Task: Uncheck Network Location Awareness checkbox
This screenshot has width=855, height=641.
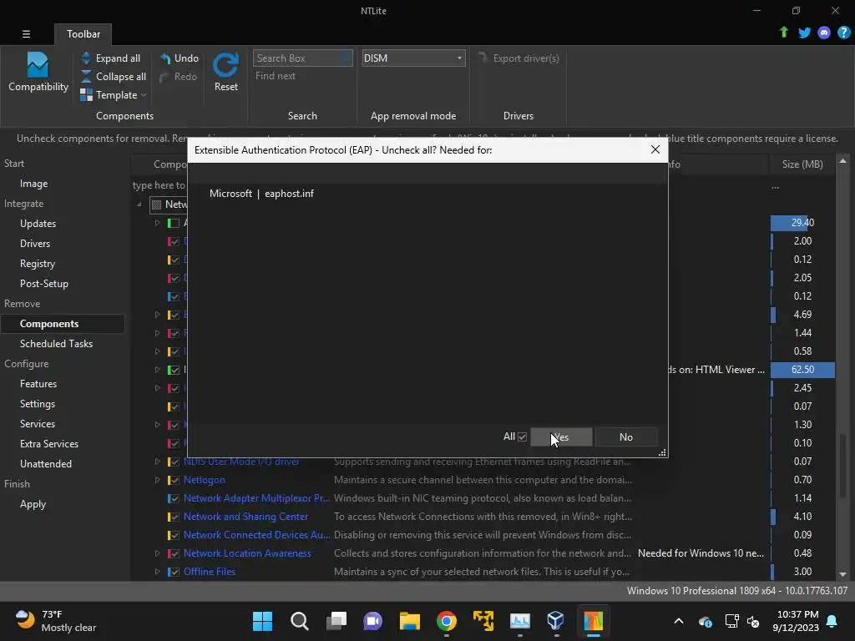Action: tap(174, 553)
